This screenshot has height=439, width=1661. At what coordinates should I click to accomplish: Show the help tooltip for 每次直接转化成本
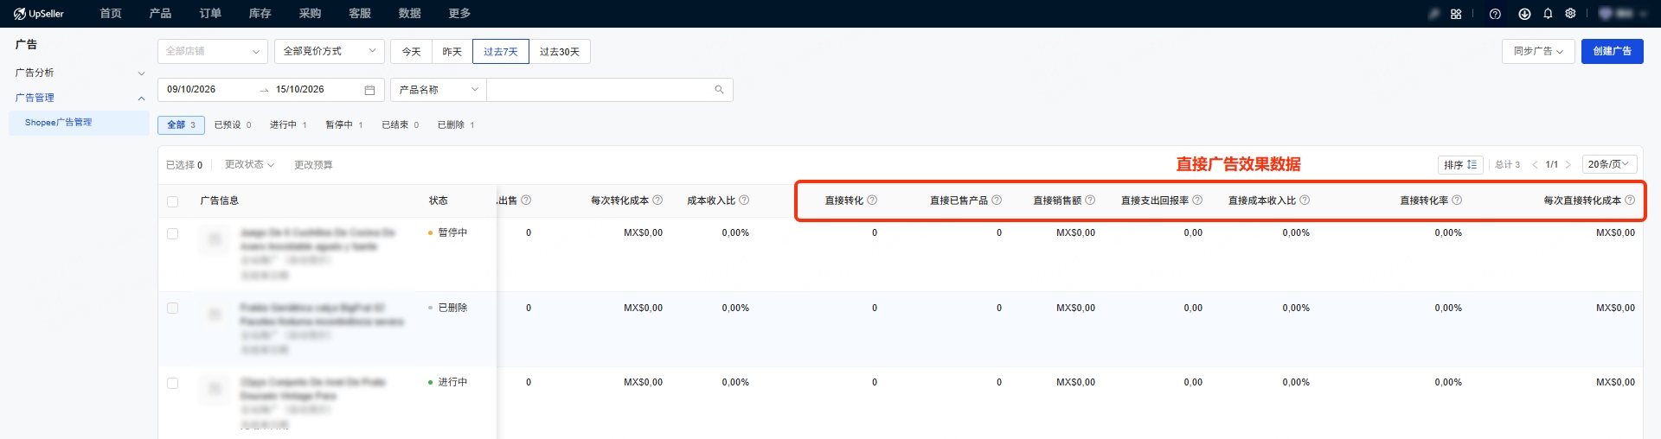point(1630,200)
